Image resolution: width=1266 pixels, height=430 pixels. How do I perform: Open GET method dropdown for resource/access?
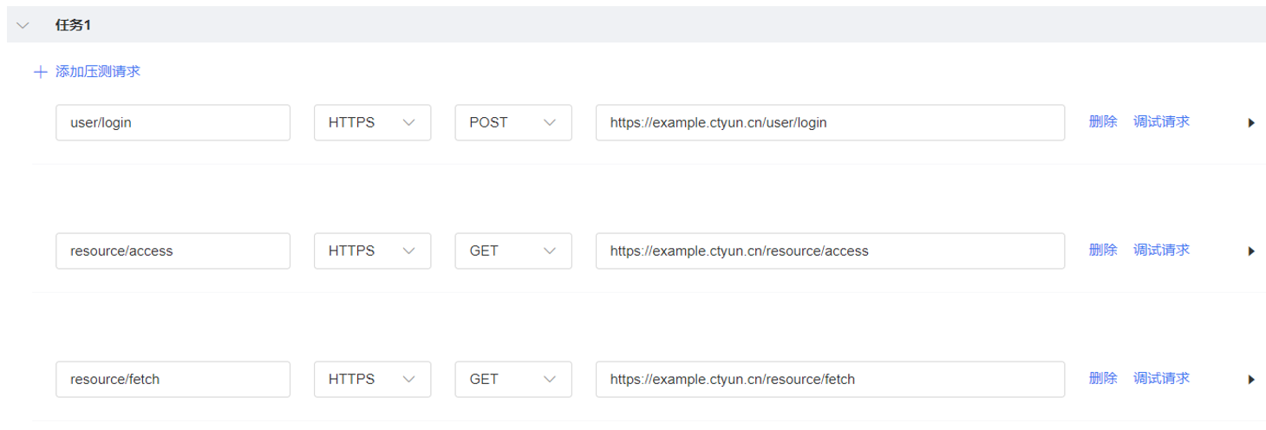pos(513,251)
